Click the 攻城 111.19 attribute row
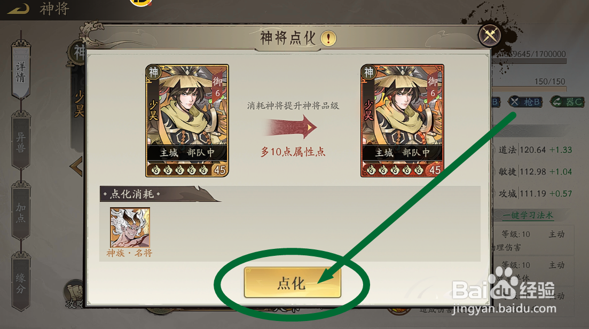 pyautogui.click(x=535, y=193)
